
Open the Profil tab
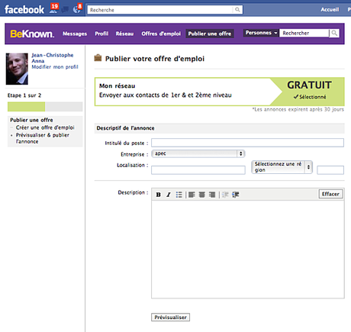coord(101,34)
